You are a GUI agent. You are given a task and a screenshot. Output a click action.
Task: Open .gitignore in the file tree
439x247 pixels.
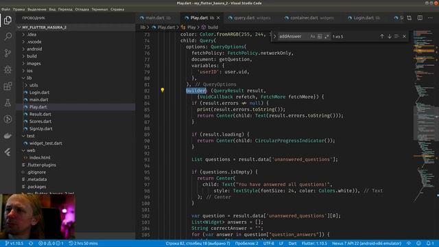pyautogui.click(x=75, y=172)
